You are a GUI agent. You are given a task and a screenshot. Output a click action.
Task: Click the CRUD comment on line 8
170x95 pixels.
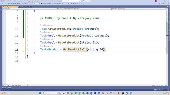pyautogui.click(x=70, y=18)
